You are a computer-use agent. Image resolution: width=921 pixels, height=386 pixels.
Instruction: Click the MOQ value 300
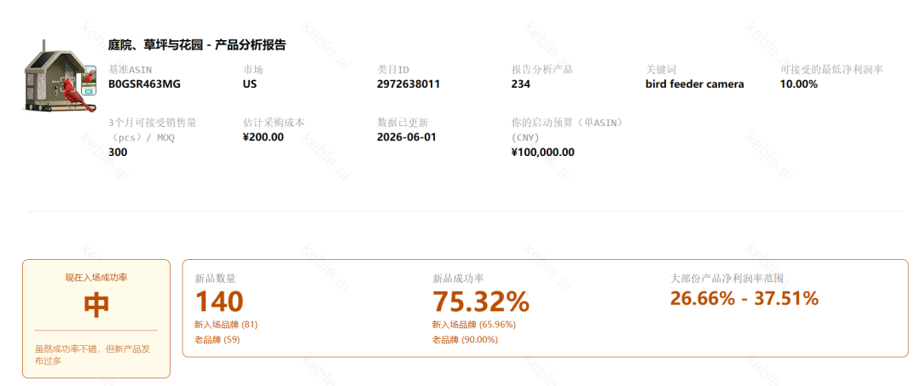[x=118, y=152]
